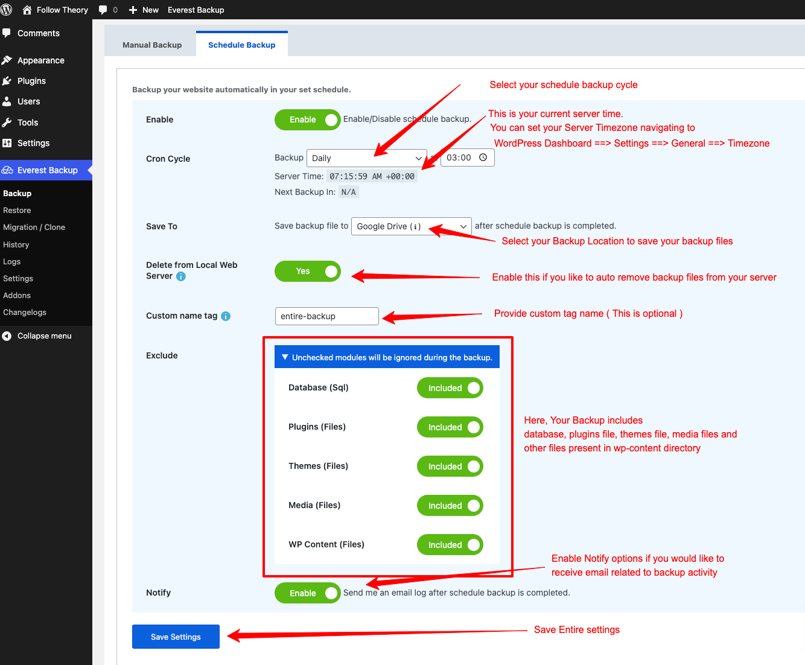Click the Custom name tag text field
The image size is (805, 665).
coord(326,316)
